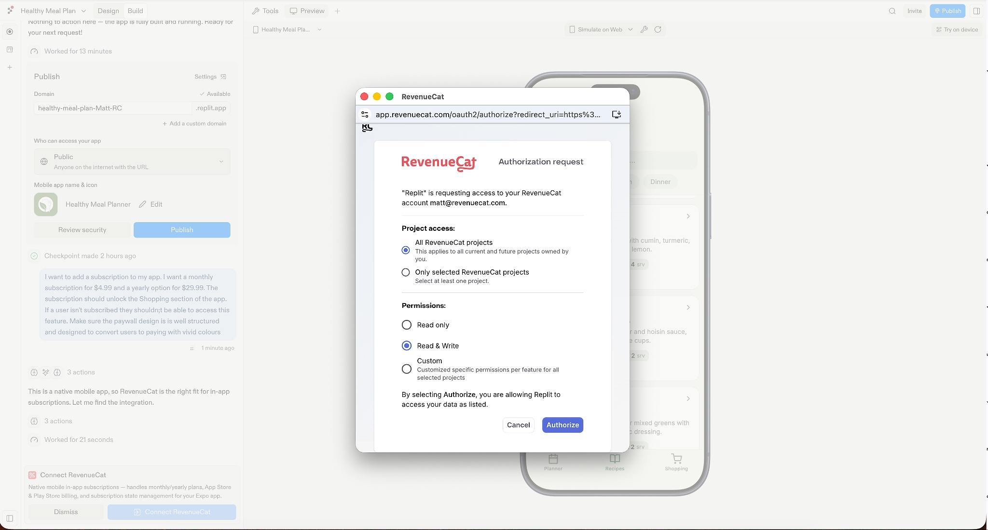Click the domain name input field
The height and width of the screenshot is (530, 988).
(113, 108)
